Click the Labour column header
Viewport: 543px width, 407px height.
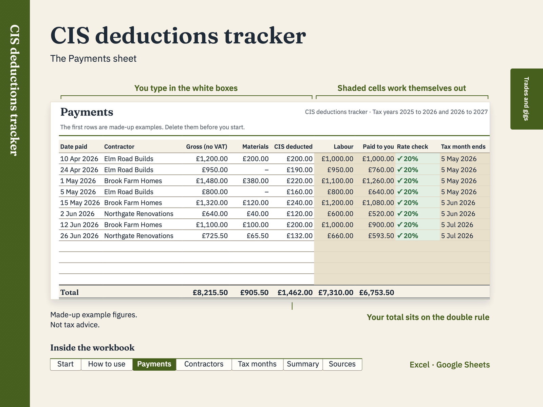pos(343,147)
